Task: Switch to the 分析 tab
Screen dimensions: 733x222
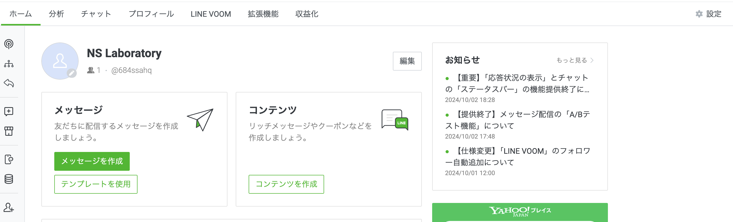Action: pyautogui.click(x=56, y=14)
